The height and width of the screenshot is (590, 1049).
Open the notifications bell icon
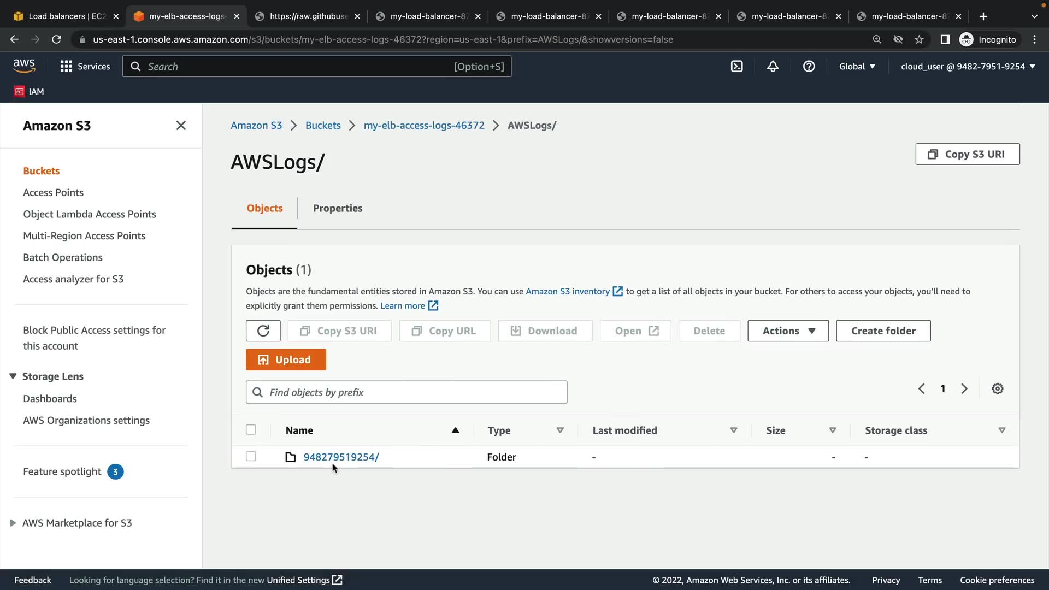773,67
